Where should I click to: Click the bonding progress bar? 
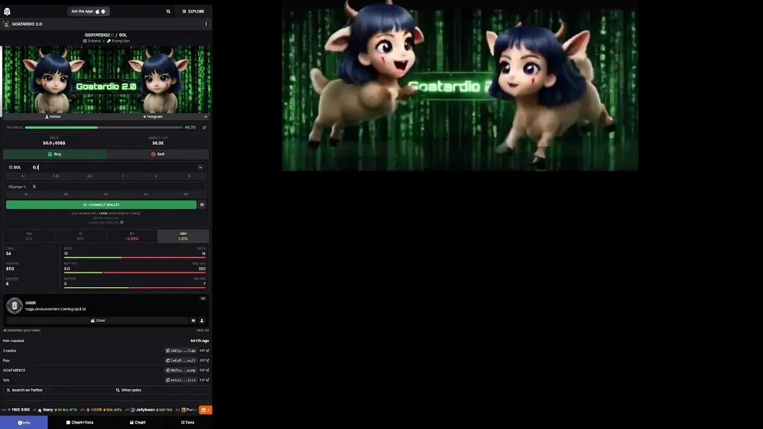[104, 128]
